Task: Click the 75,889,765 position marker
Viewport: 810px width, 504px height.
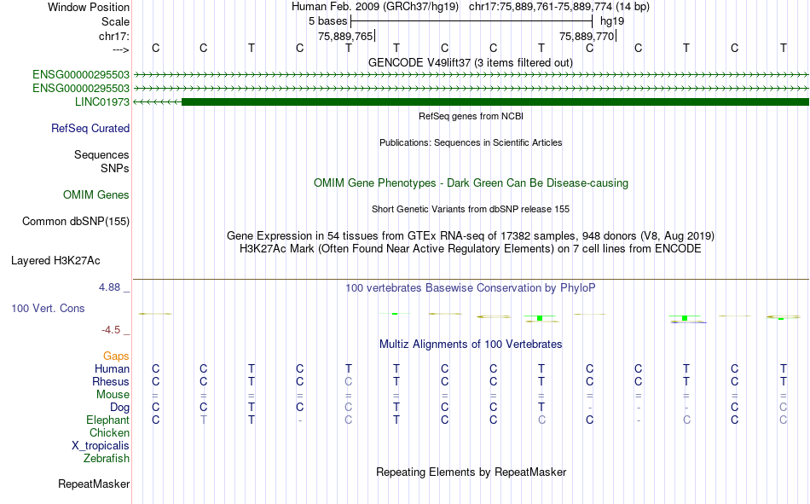Action: click(x=345, y=36)
